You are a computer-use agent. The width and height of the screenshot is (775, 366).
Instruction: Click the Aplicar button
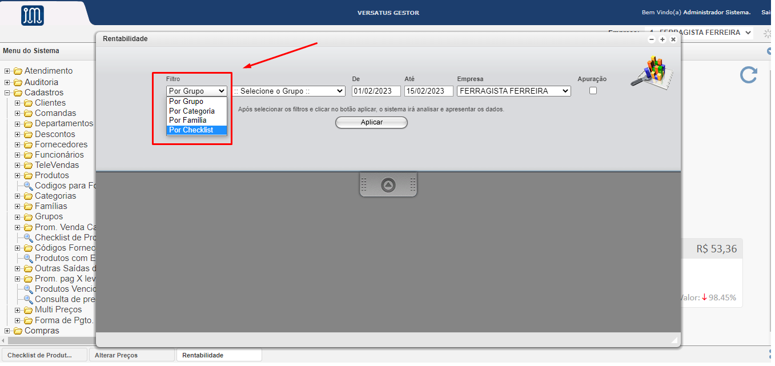coord(371,122)
